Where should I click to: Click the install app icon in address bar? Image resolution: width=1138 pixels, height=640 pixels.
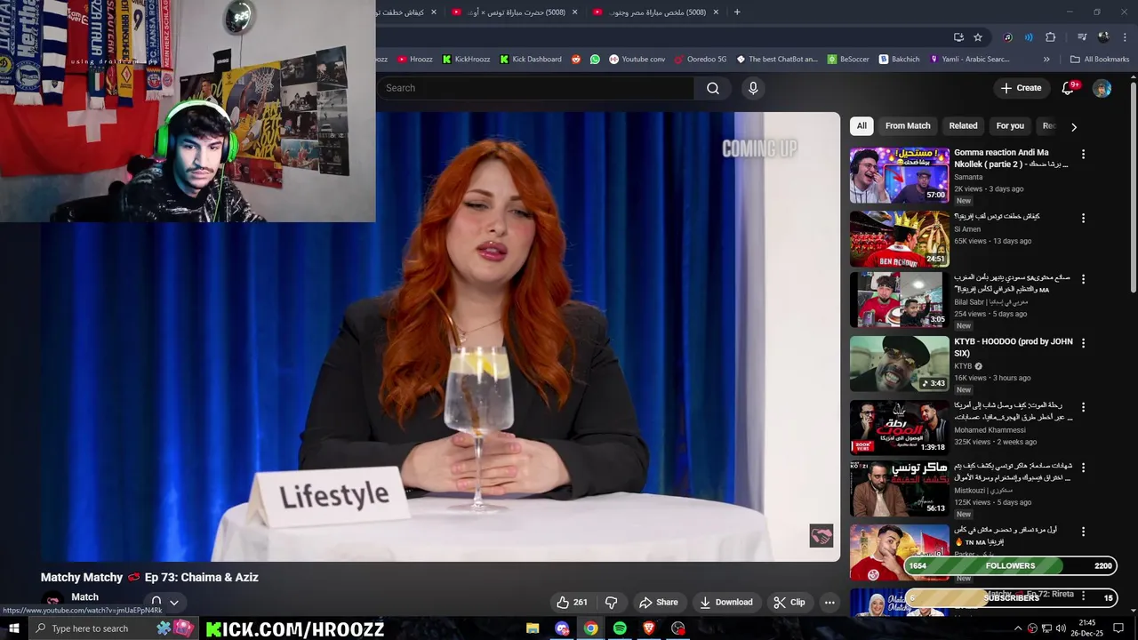958,37
